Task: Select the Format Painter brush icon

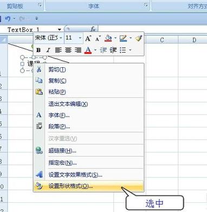Action: pos(138,38)
